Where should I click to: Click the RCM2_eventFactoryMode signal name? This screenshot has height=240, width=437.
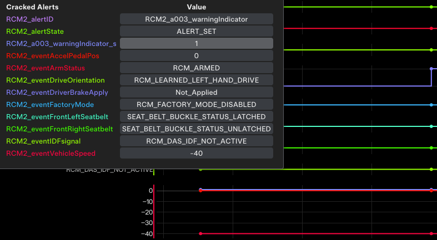coord(50,105)
